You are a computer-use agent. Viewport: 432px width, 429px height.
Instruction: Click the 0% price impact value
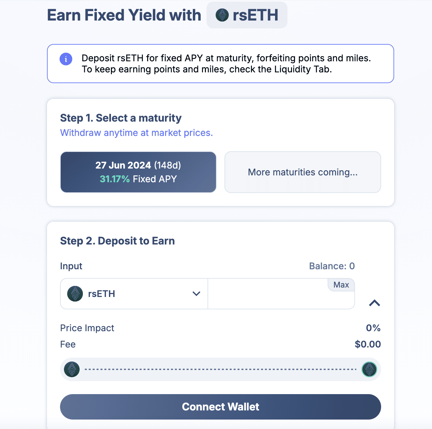click(x=373, y=328)
